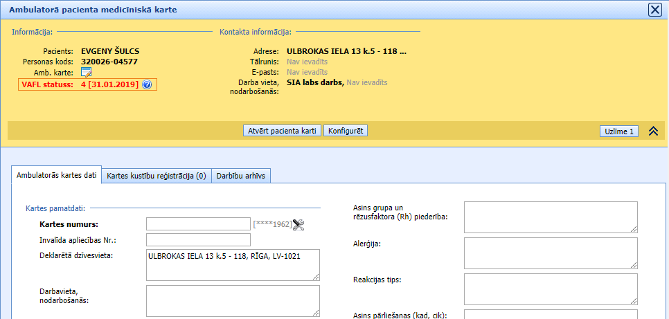Focus the Alerģija text area
The height and width of the screenshot is (319, 669).
pos(551,253)
